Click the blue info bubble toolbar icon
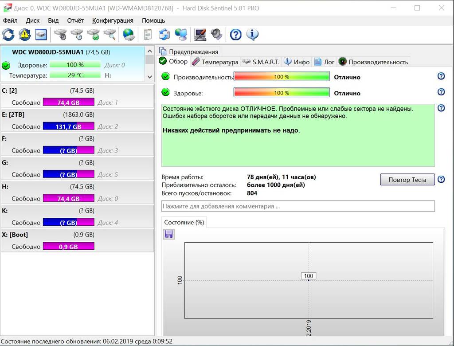 click(252, 34)
